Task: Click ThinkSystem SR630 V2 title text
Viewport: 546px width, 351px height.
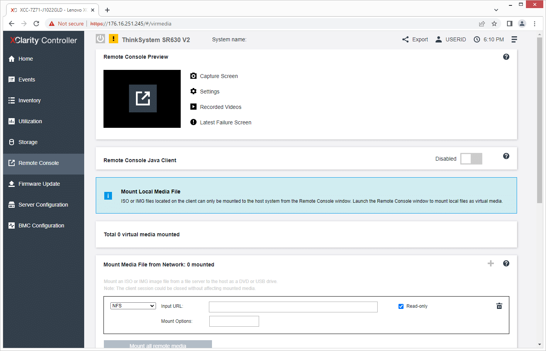Action: point(156,40)
